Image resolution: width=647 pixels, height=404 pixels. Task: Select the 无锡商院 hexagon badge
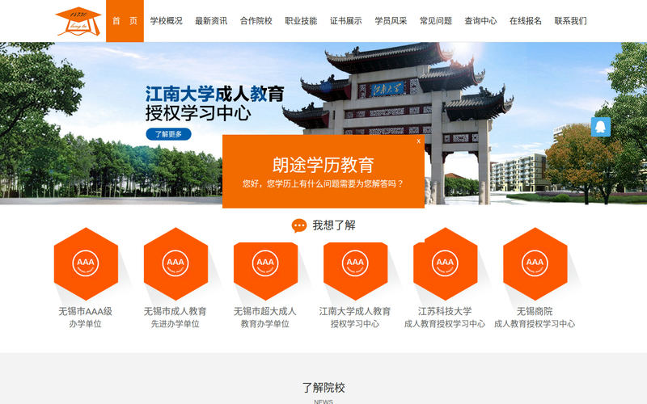pyautogui.click(x=535, y=264)
